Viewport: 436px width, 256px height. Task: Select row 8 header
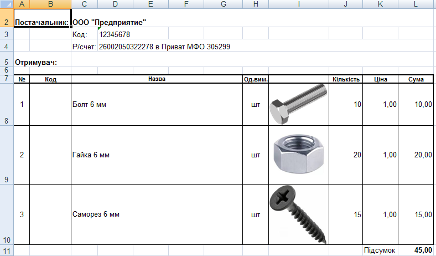[6, 104]
